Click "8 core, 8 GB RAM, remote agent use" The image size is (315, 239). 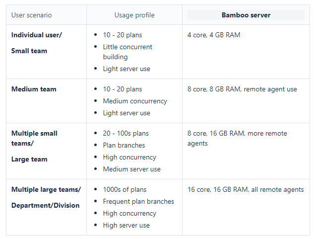pos(242,89)
